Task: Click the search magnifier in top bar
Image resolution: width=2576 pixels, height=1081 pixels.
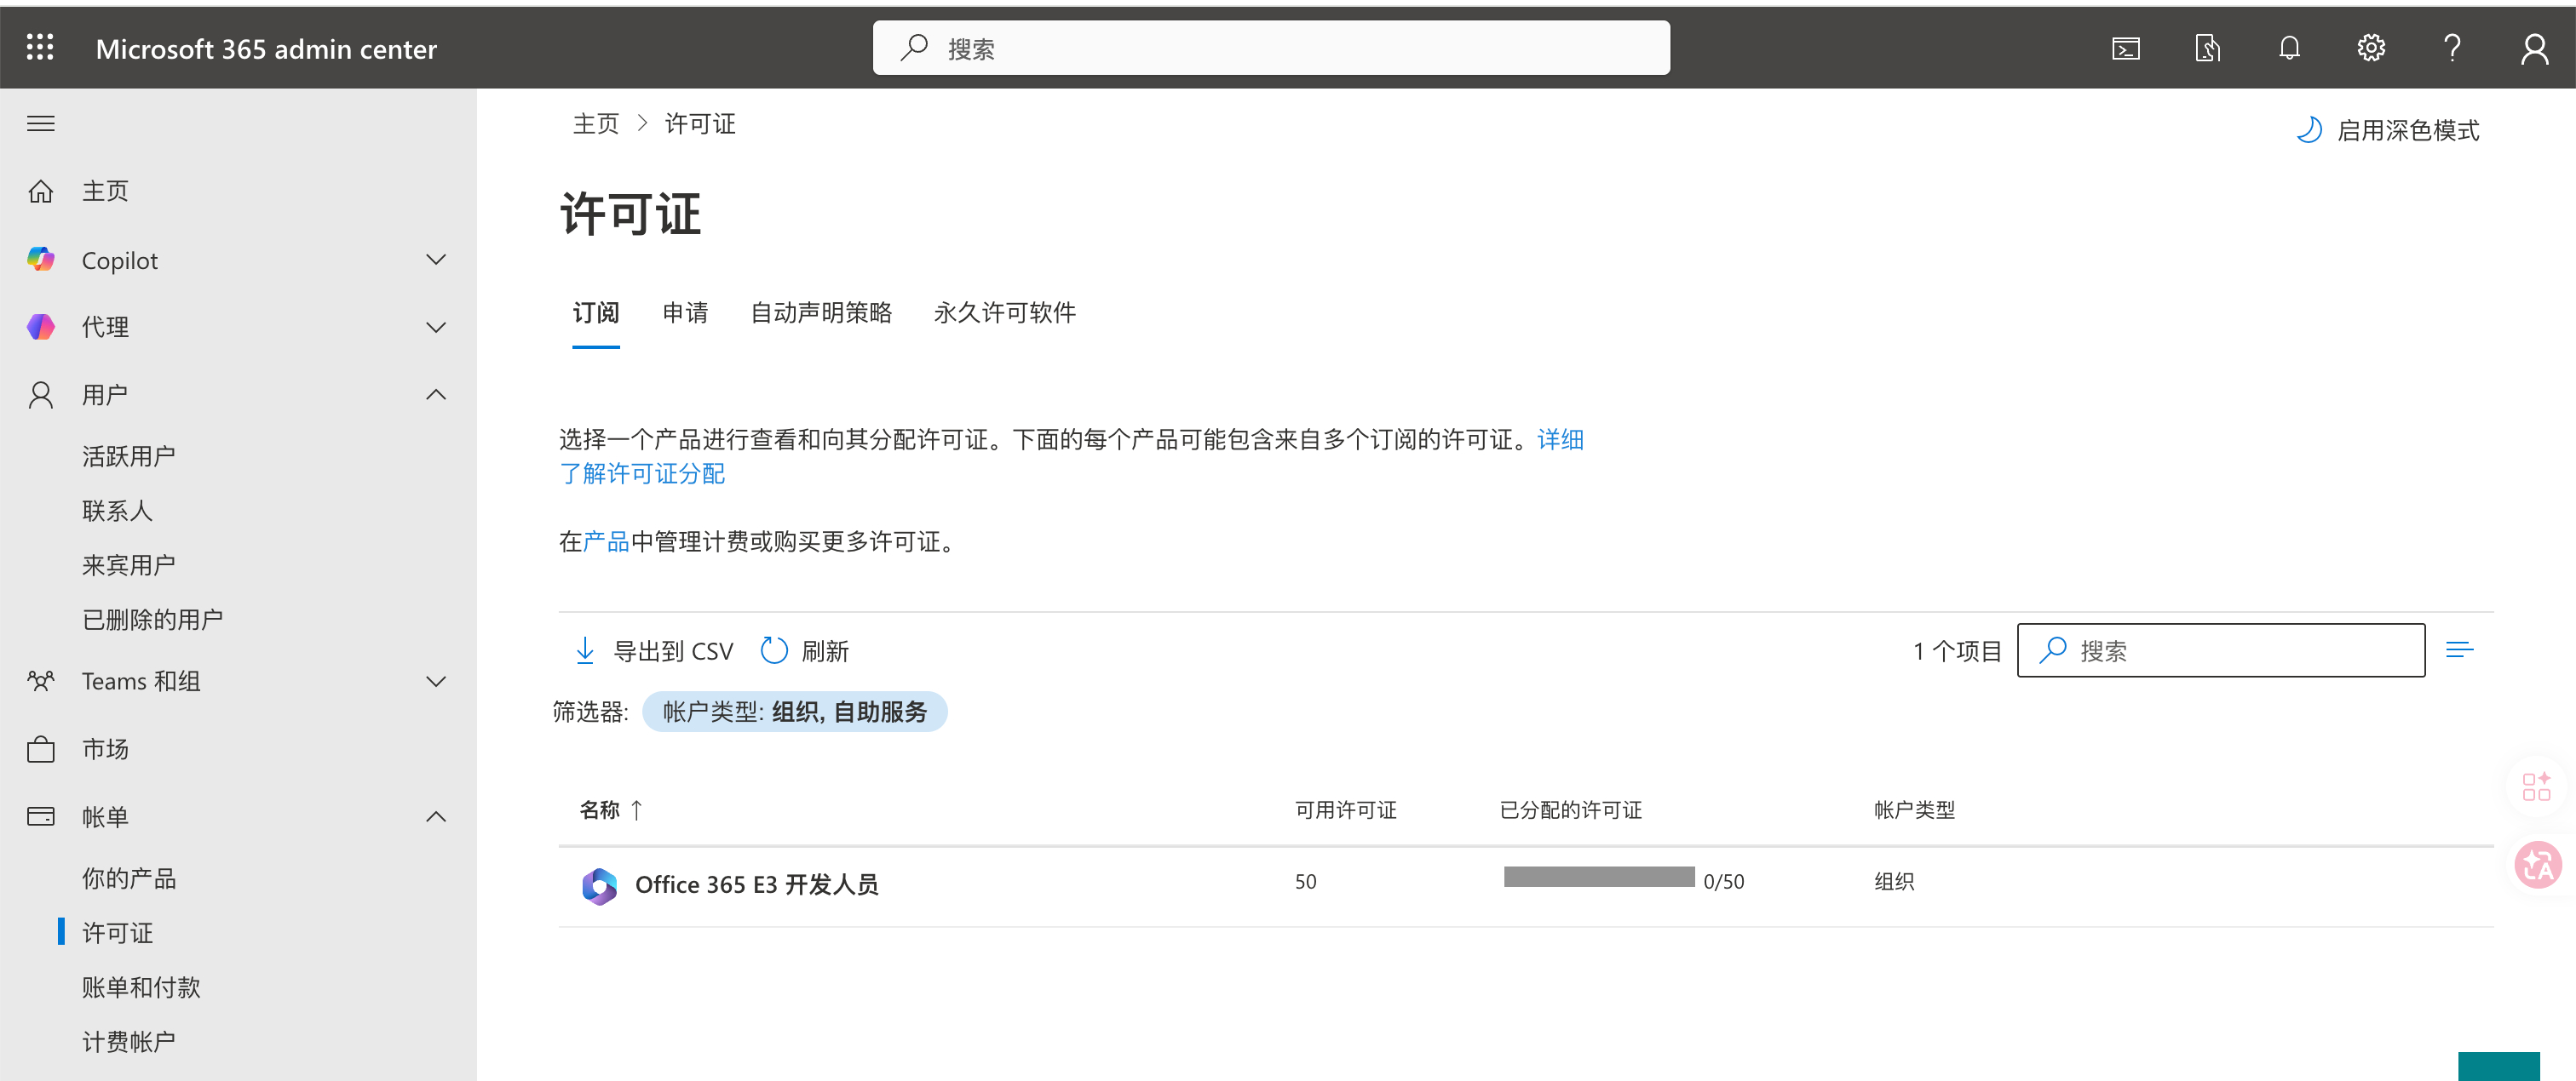Action: 913,48
